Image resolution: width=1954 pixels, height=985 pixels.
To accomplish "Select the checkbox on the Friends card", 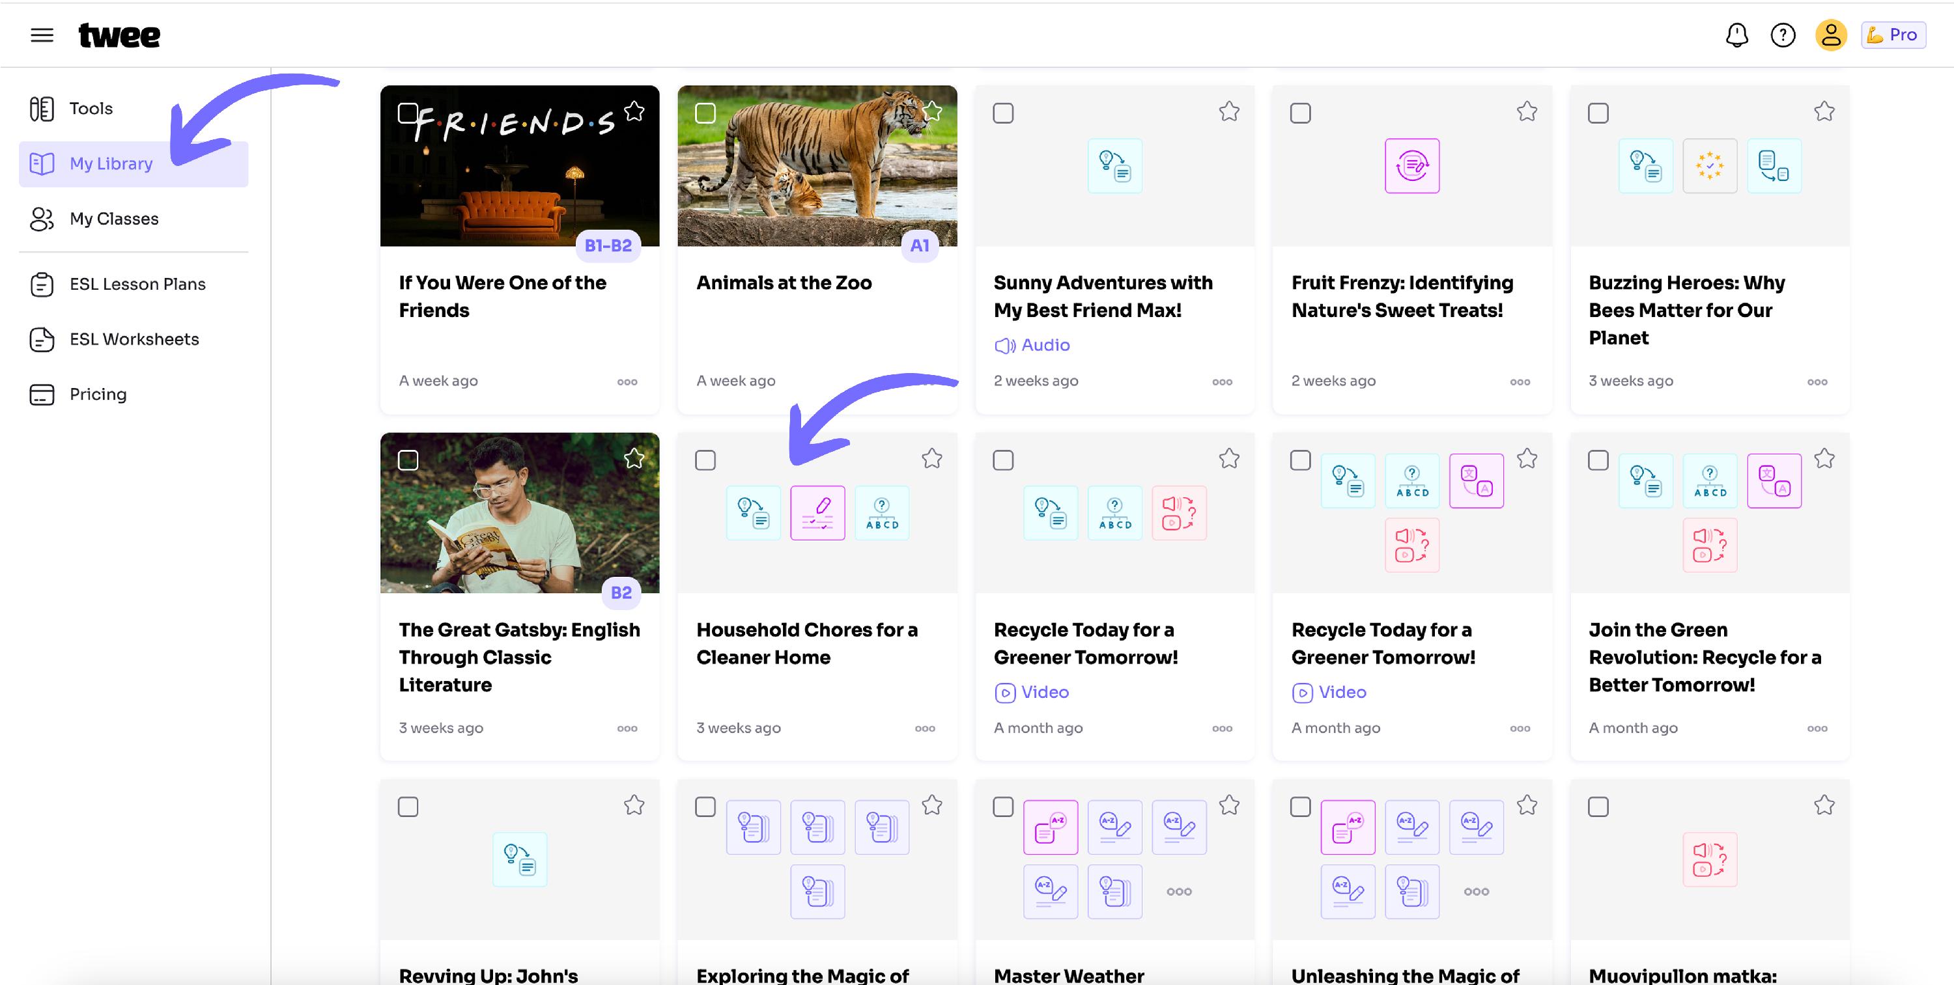I will coord(408,113).
